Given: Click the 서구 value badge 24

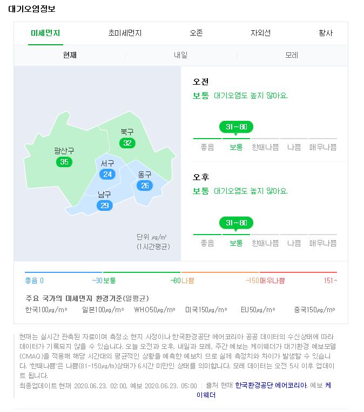Looking at the screenshot, I should coord(107,174).
